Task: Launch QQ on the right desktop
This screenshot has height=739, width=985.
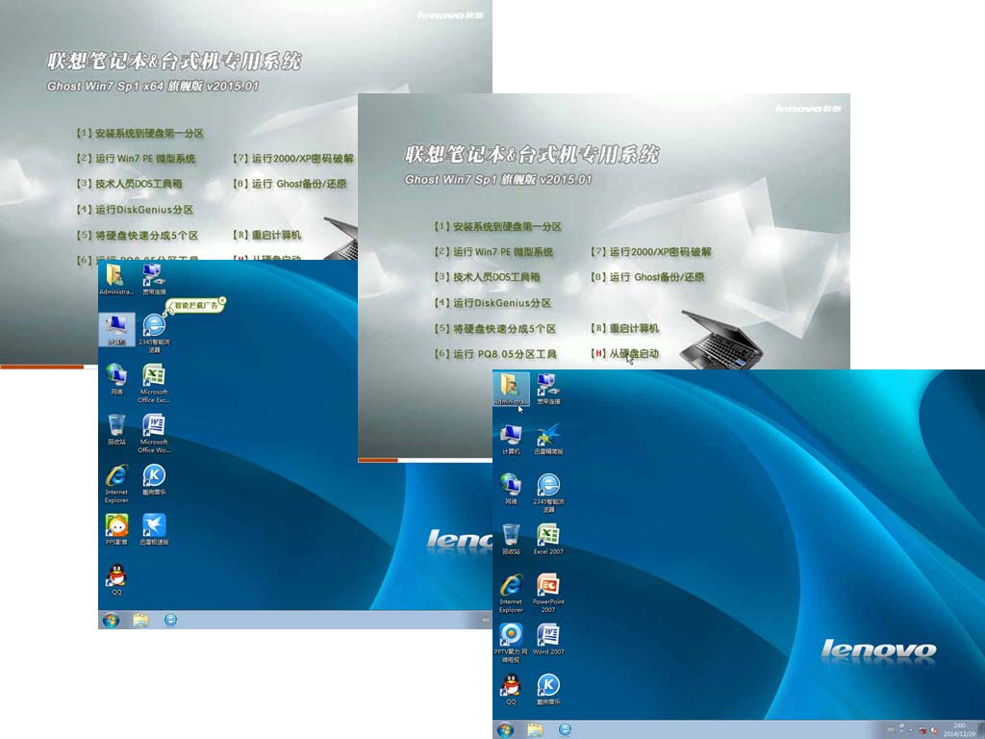Action: point(511,689)
